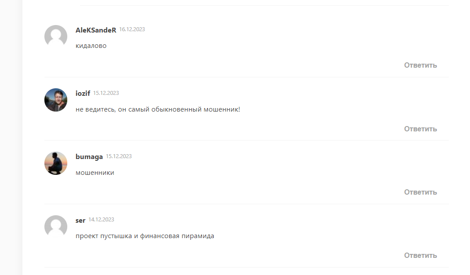Click the 14.12.2023 comment date

point(101,220)
